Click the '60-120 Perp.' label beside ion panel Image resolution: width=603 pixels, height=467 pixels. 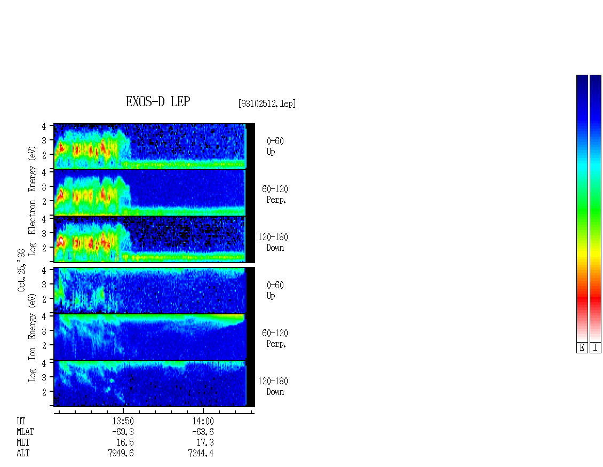tap(275, 338)
